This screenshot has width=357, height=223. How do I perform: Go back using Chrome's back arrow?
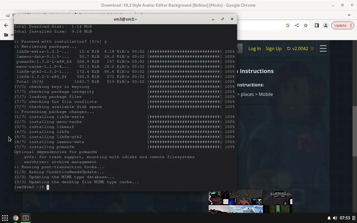[6, 25]
